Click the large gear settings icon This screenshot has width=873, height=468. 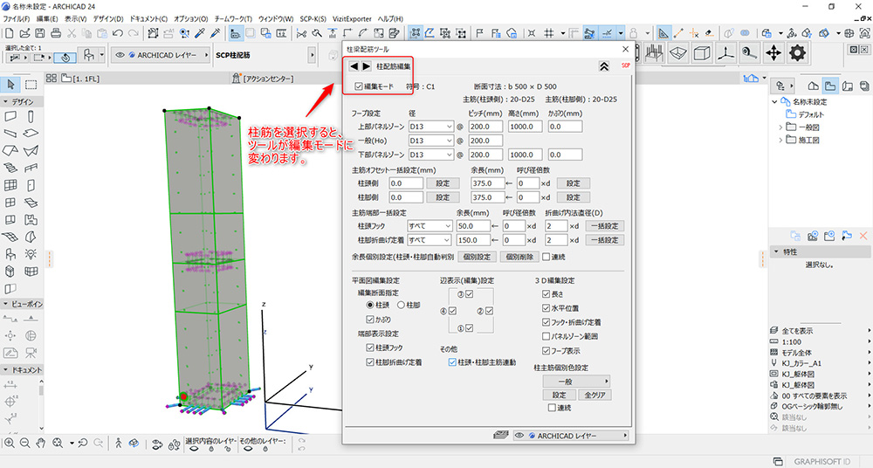797,53
